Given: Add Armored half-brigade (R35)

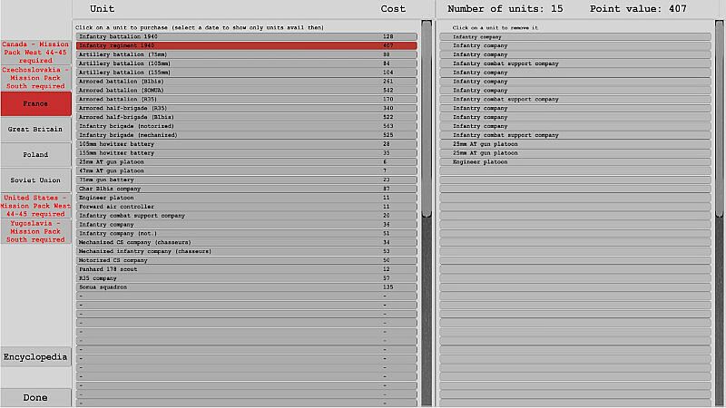Looking at the screenshot, I should coord(246,108).
